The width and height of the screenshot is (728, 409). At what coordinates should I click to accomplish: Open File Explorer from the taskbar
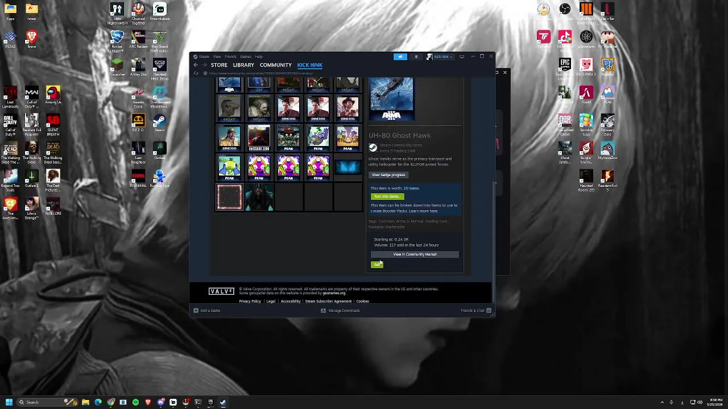85,402
